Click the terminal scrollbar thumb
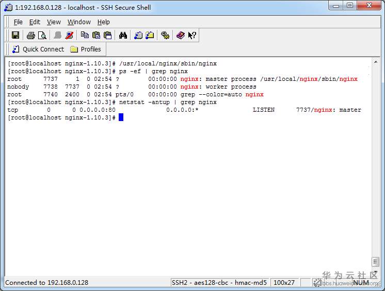The width and height of the screenshot is (385, 291). (375, 262)
